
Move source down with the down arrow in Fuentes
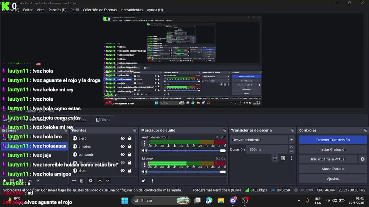pyautogui.click(x=107, y=181)
